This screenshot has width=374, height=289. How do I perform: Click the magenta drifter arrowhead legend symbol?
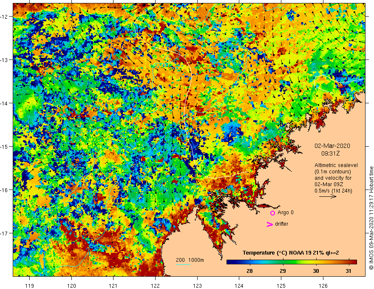point(269,224)
